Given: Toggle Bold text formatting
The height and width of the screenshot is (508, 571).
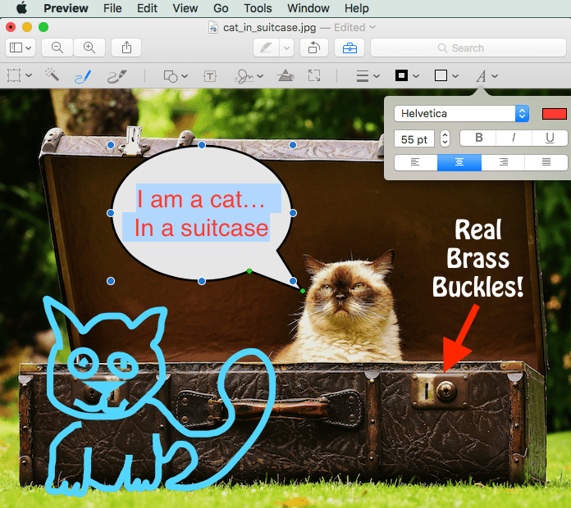Looking at the screenshot, I should point(479,138).
